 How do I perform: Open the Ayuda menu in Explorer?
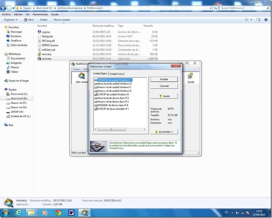[x=55, y=14]
